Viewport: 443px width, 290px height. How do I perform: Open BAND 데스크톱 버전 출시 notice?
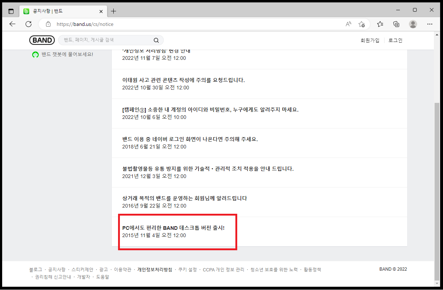(173, 228)
